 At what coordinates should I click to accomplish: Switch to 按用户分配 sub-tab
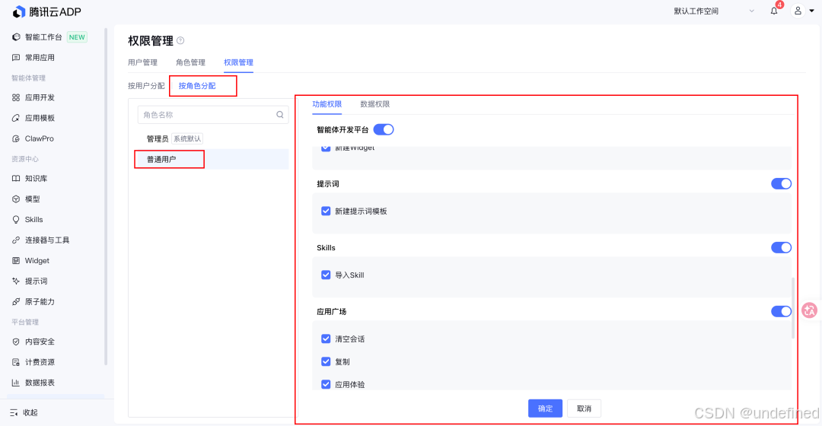point(146,86)
